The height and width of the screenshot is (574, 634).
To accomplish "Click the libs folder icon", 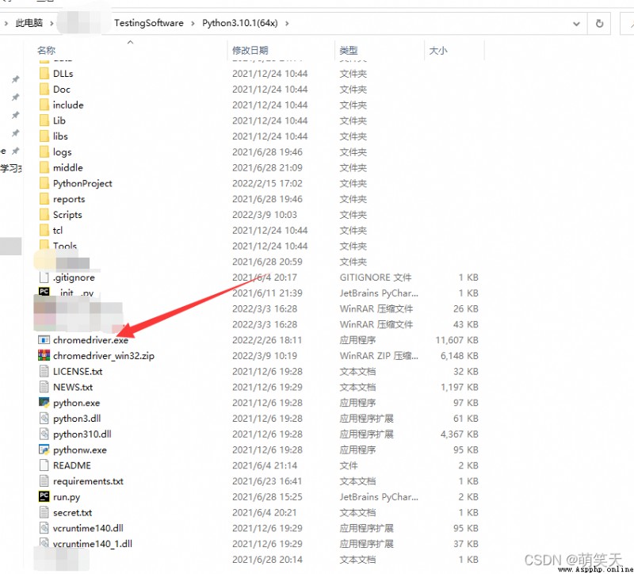I will pos(44,136).
